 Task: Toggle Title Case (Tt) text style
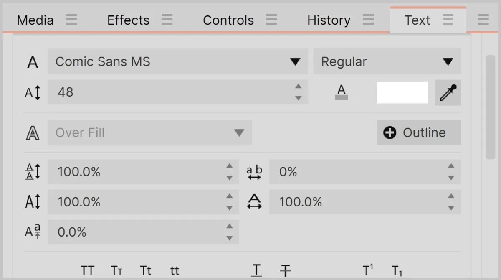click(x=146, y=270)
